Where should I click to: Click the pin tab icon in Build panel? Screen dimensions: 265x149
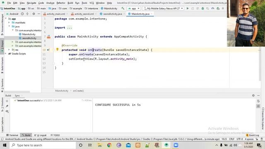click(x=7, y=106)
